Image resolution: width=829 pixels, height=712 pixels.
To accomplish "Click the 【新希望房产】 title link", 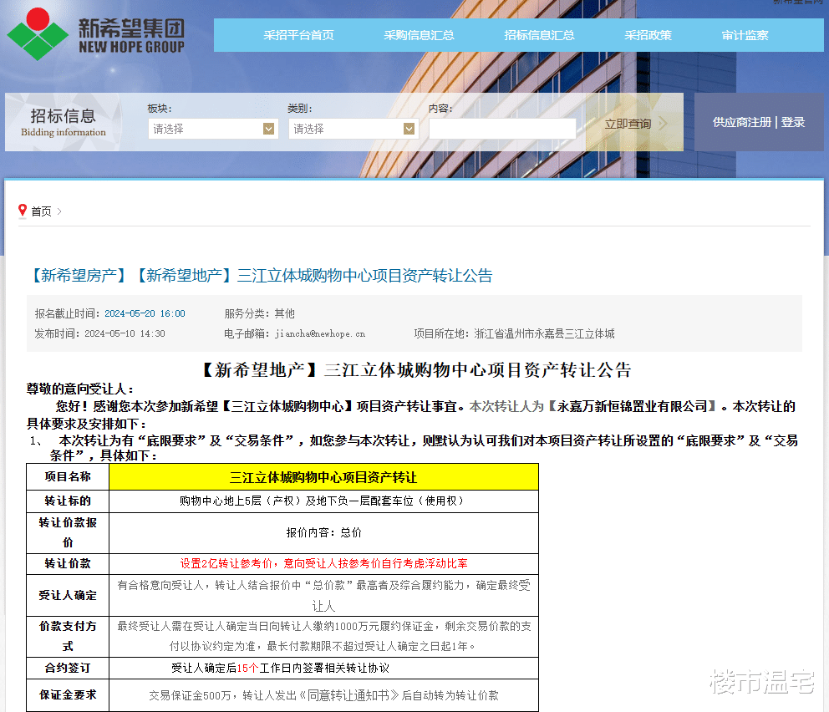I will 79,276.
